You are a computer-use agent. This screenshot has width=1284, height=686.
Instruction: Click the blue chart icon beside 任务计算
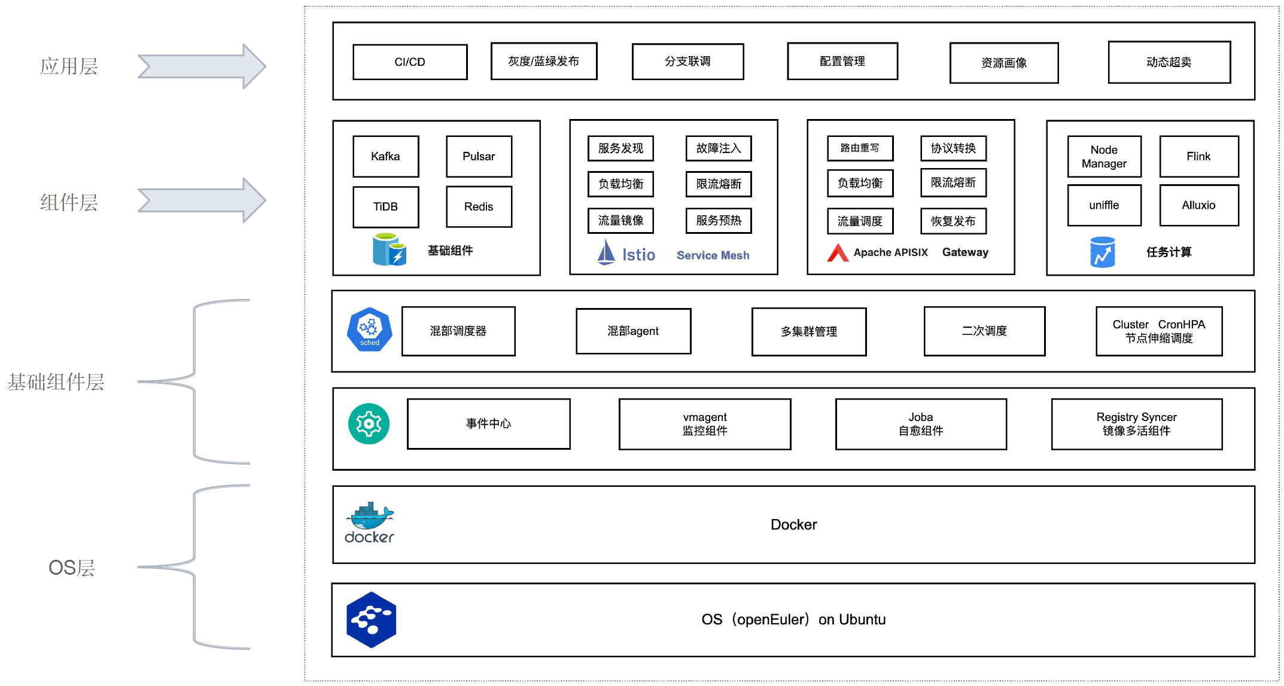tap(1103, 252)
